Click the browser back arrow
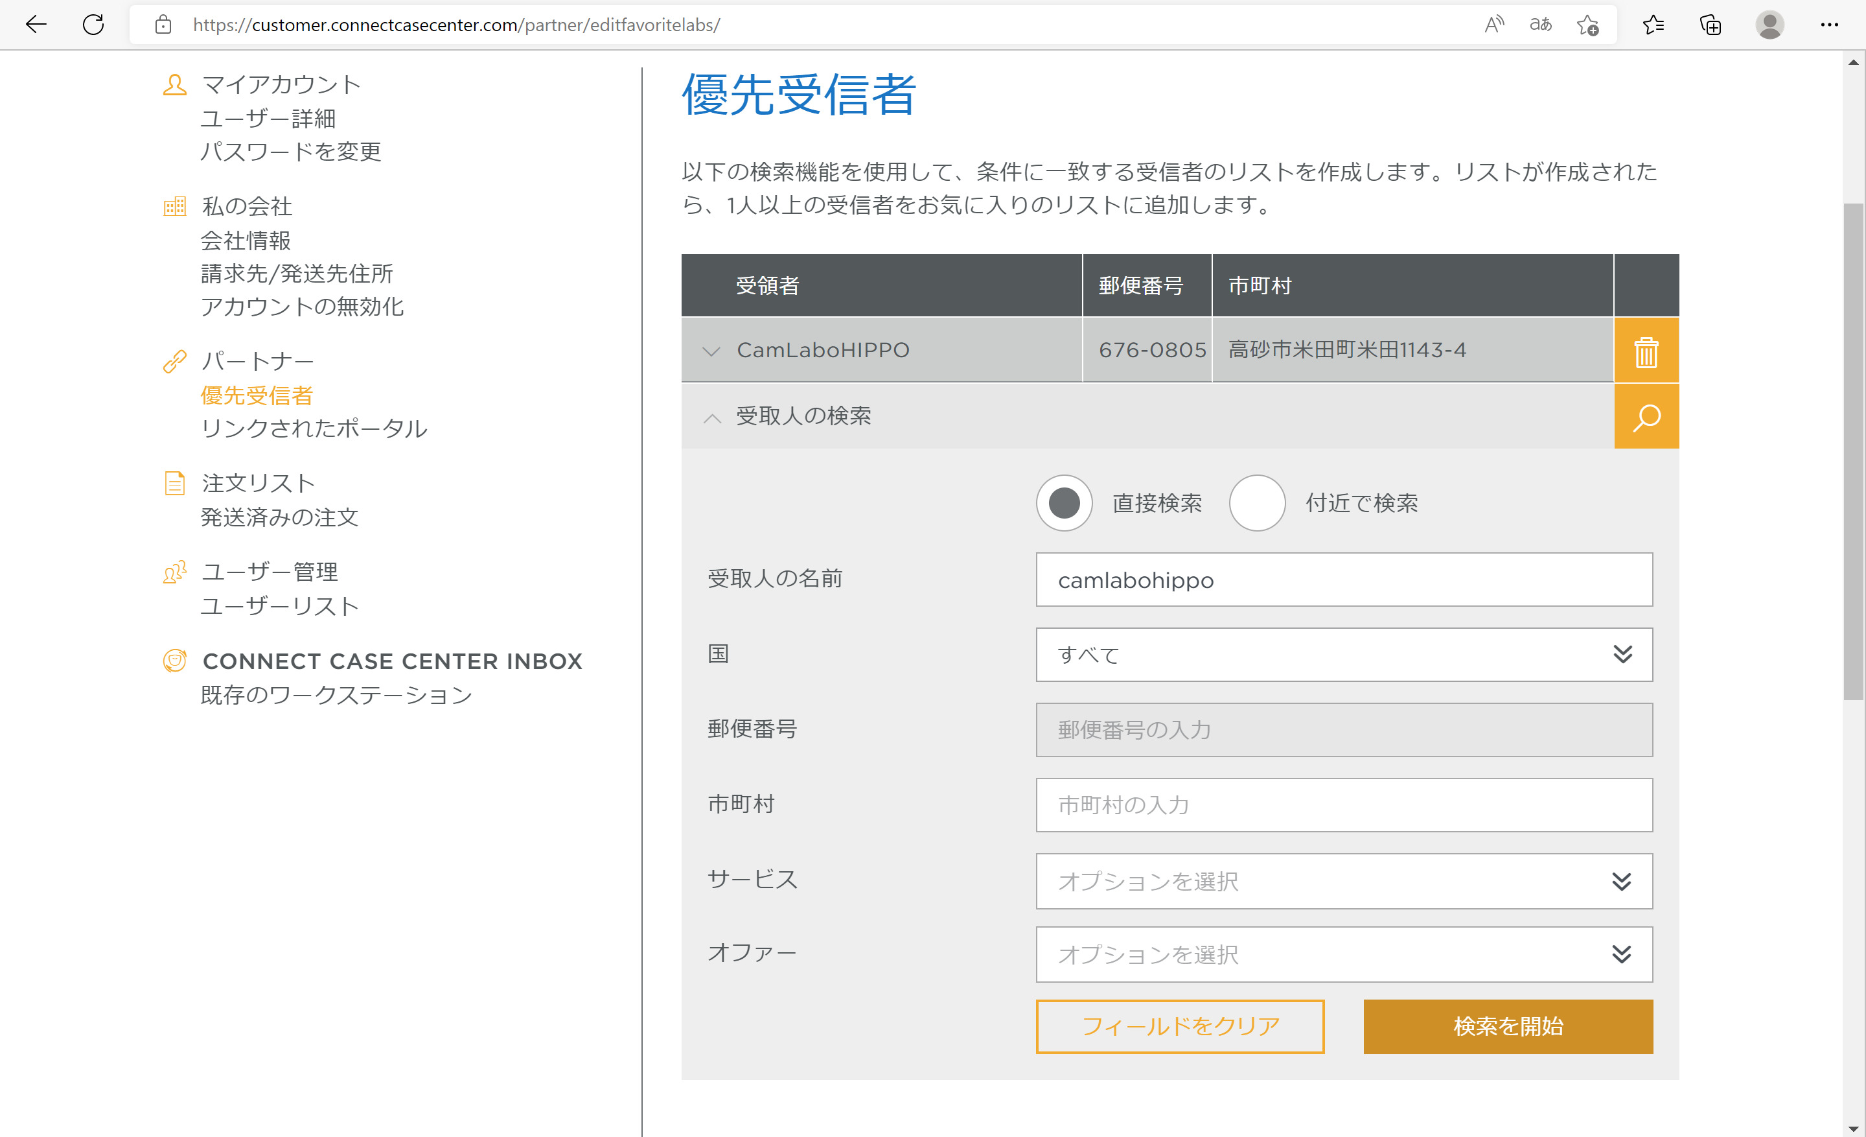 [36, 25]
